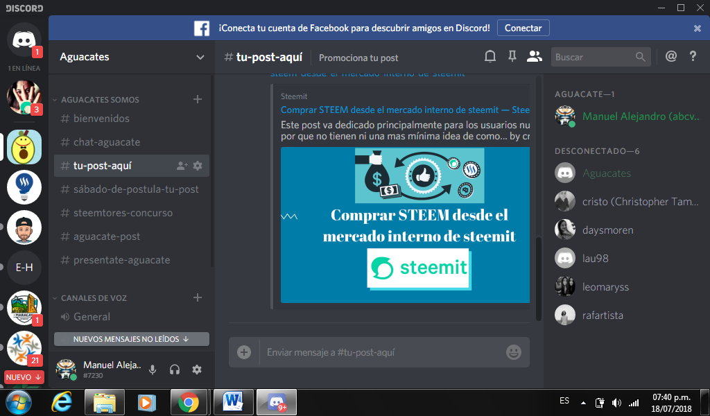Open cristo (Christopher Tam.. member
This screenshot has width=710, height=416.
(627, 202)
